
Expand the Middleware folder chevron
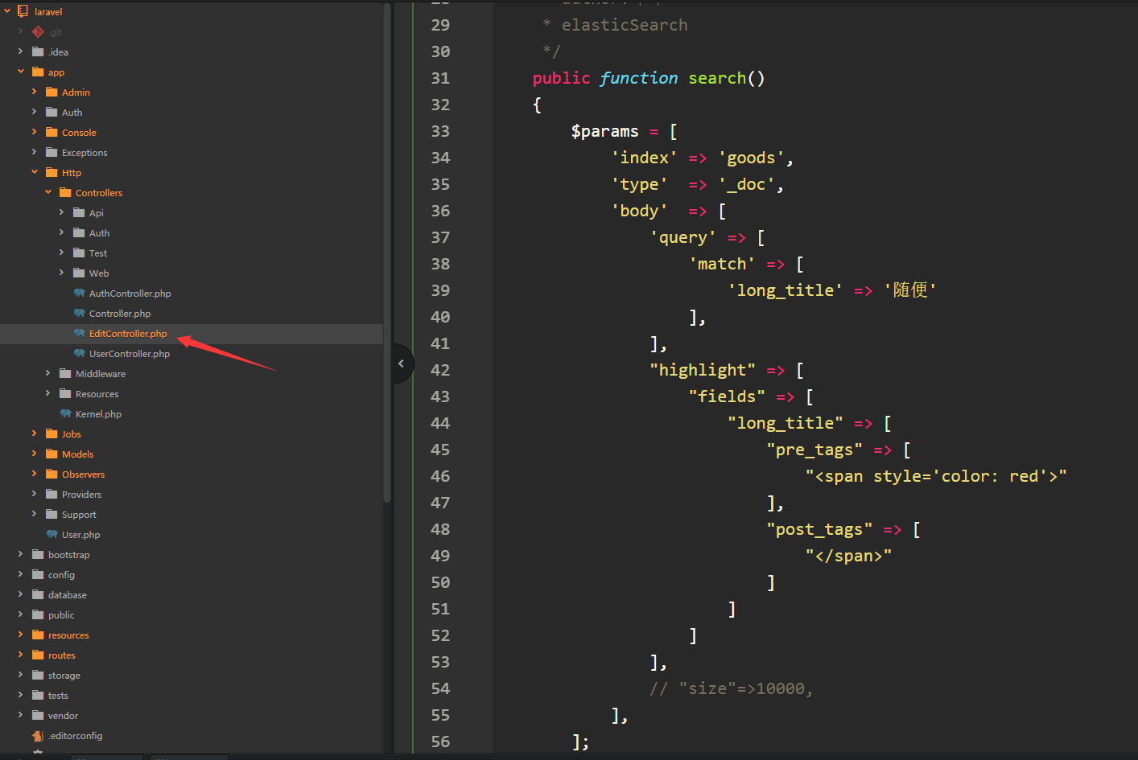click(x=48, y=373)
